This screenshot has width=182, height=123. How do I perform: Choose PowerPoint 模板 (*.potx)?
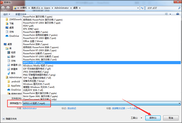102,32
